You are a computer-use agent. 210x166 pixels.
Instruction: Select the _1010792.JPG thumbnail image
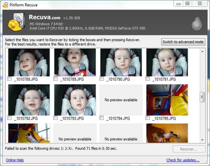point(29,100)
